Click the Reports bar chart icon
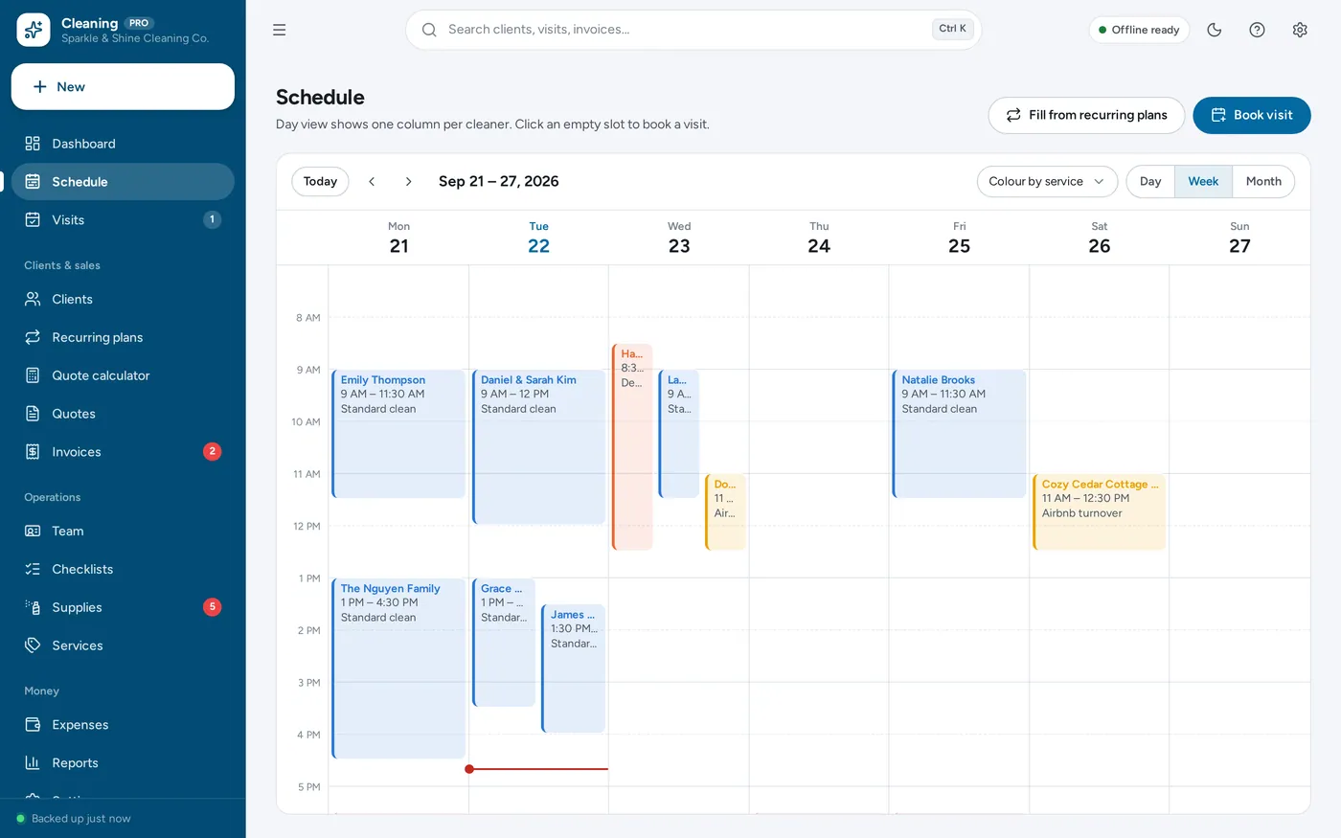This screenshot has height=838, width=1341. pyautogui.click(x=33, y=762)
